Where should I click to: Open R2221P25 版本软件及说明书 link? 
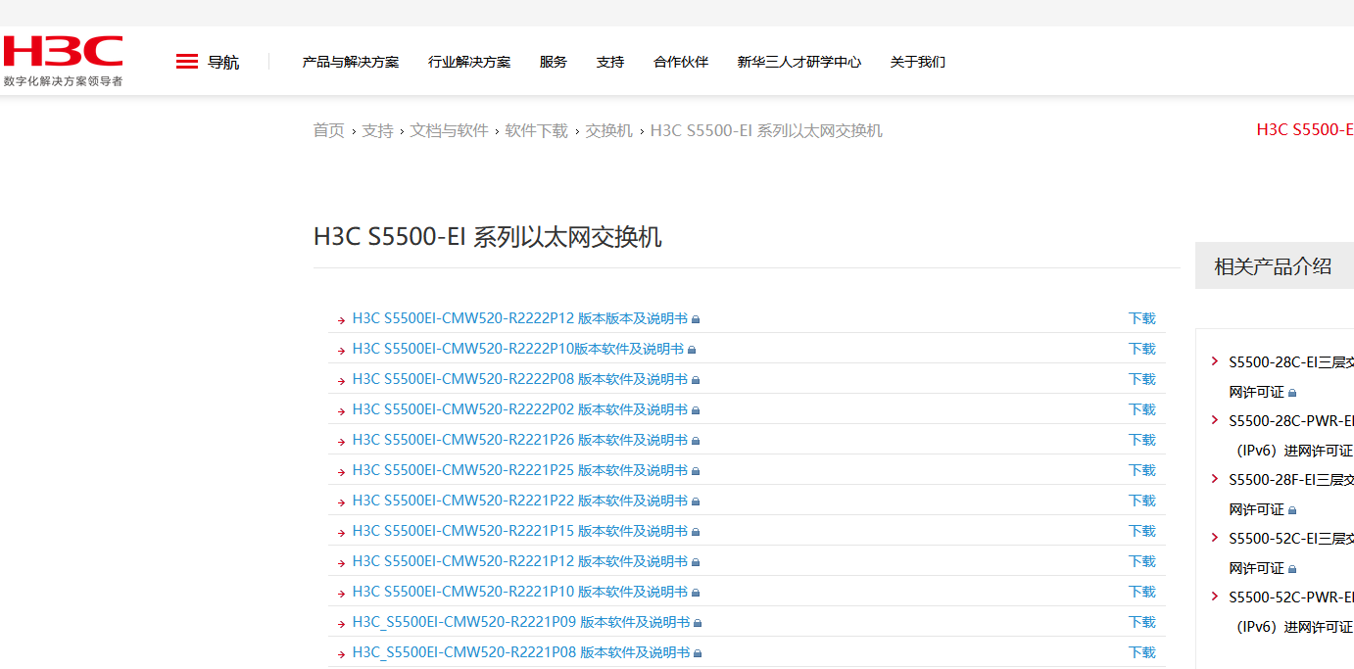coord(520,470)
